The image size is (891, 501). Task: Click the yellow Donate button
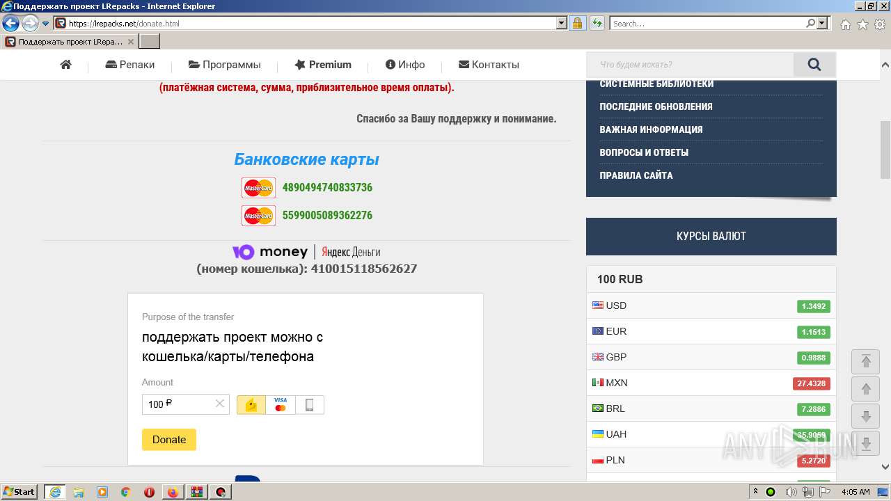tap(169, 440)
